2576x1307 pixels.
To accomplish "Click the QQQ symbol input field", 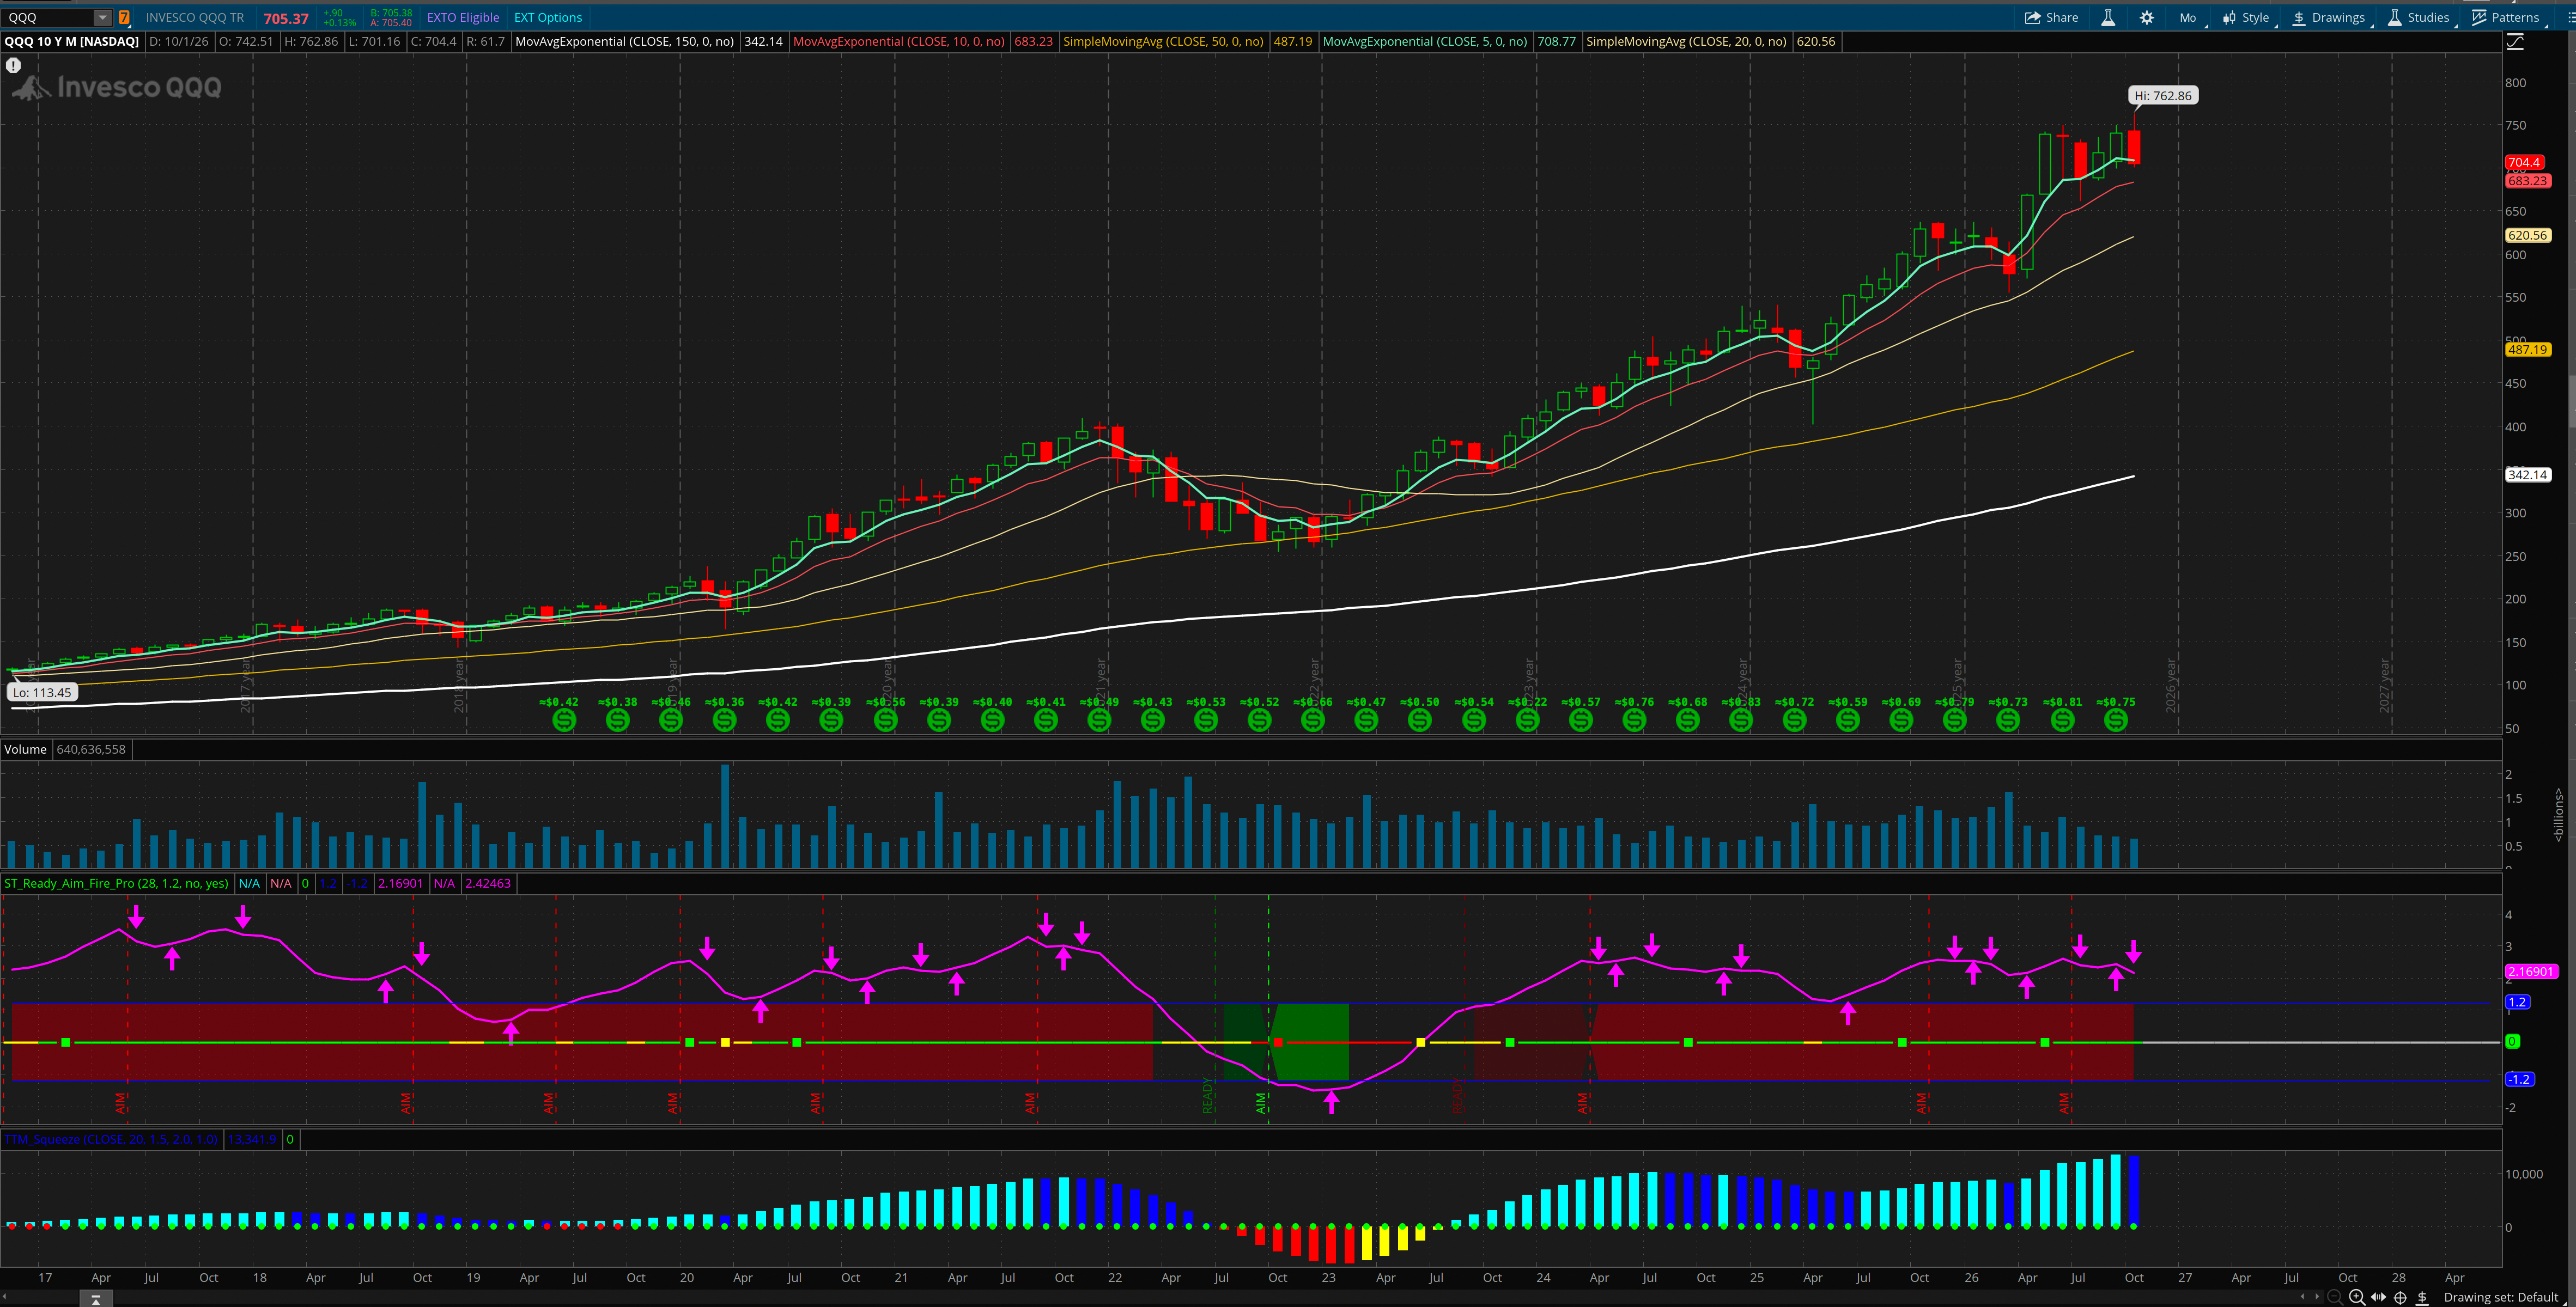I will point(48,17).
